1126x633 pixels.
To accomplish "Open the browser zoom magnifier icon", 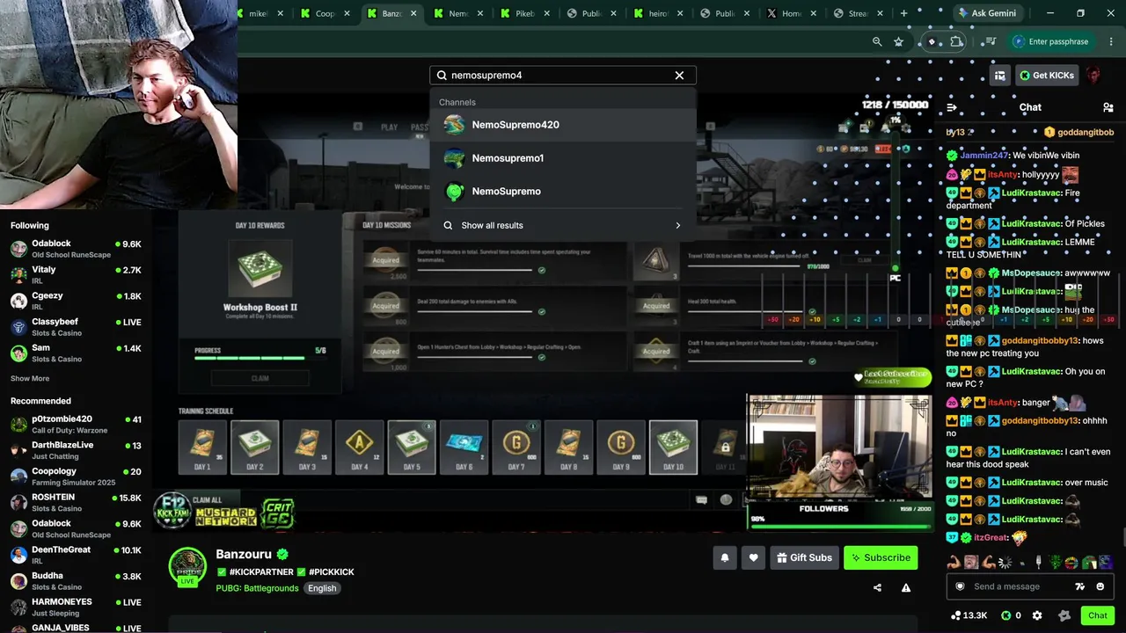I will coord(877,41).
